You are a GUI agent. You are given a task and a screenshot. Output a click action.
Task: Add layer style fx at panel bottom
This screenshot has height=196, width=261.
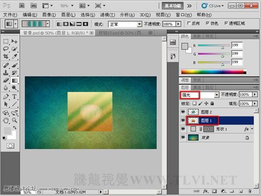(x=206, y=191)
